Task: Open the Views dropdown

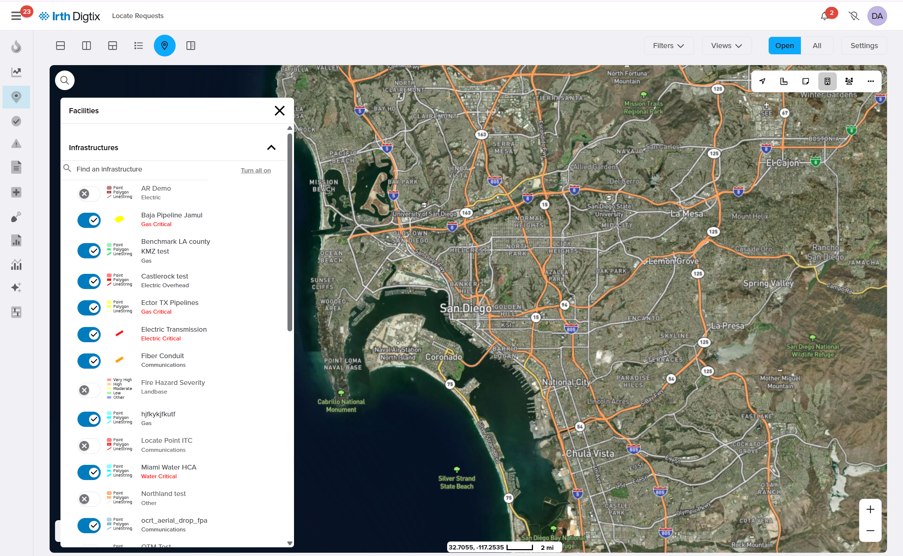Action: [x=726, y=46]
